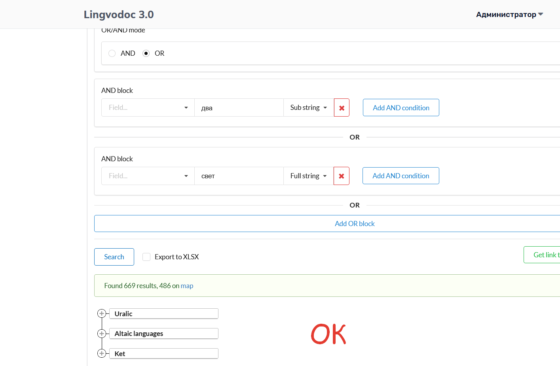Click the Lingvodoc 3.0 header title
The image size is (560, 366).
click(x=118, y=14)
